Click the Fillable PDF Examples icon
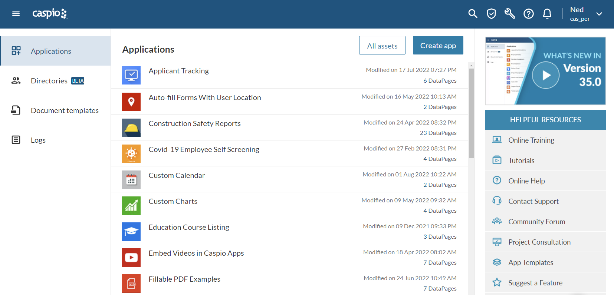This screenshot has width=614, height=295. tap(131, 284)
